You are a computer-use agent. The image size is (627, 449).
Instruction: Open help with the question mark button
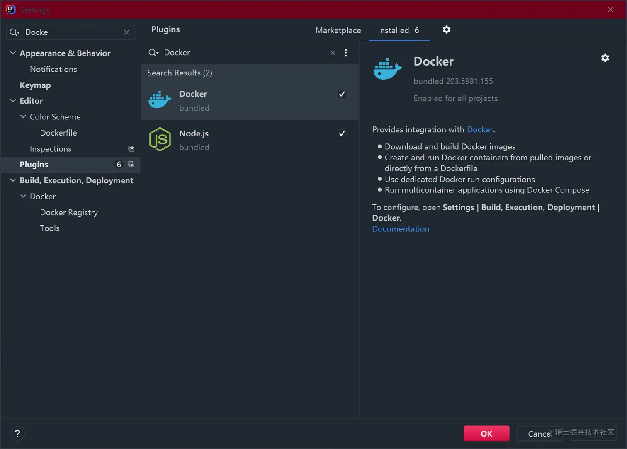[17, 433]
